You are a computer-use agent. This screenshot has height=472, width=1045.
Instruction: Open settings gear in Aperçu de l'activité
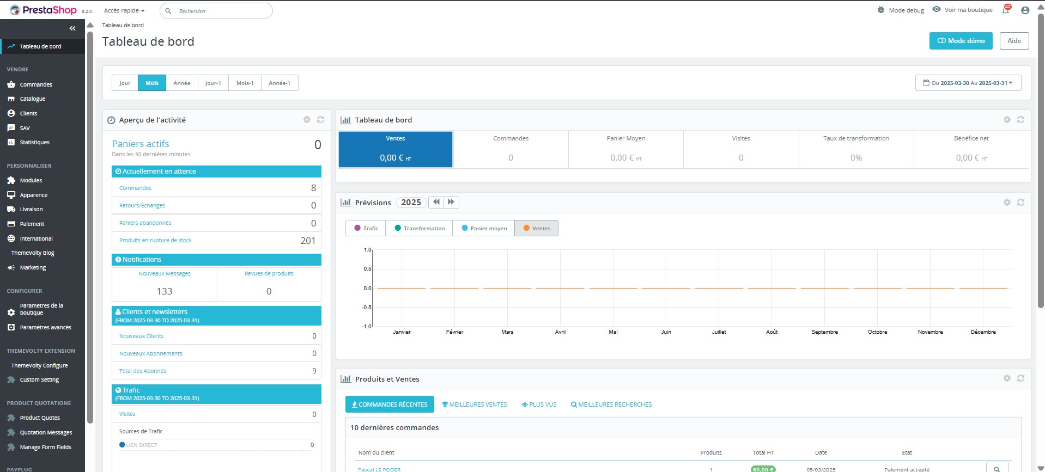click(307, 120)
